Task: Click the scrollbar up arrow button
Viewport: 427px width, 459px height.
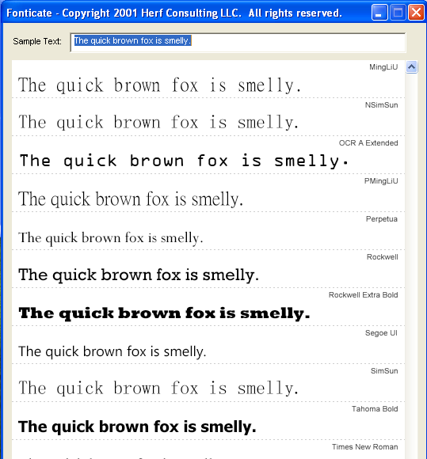Action: coord(411,67)
